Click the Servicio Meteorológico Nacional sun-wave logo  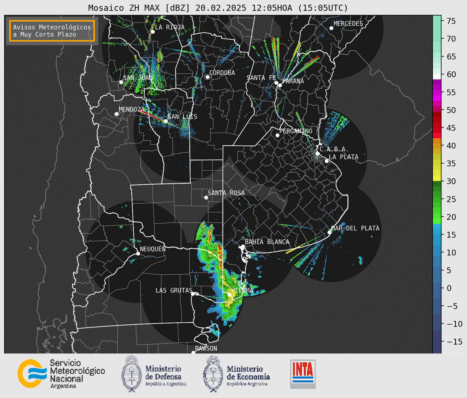coord(32,373)
